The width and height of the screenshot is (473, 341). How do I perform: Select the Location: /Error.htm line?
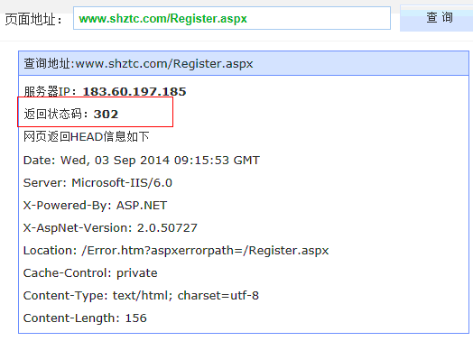pos(176,251)
